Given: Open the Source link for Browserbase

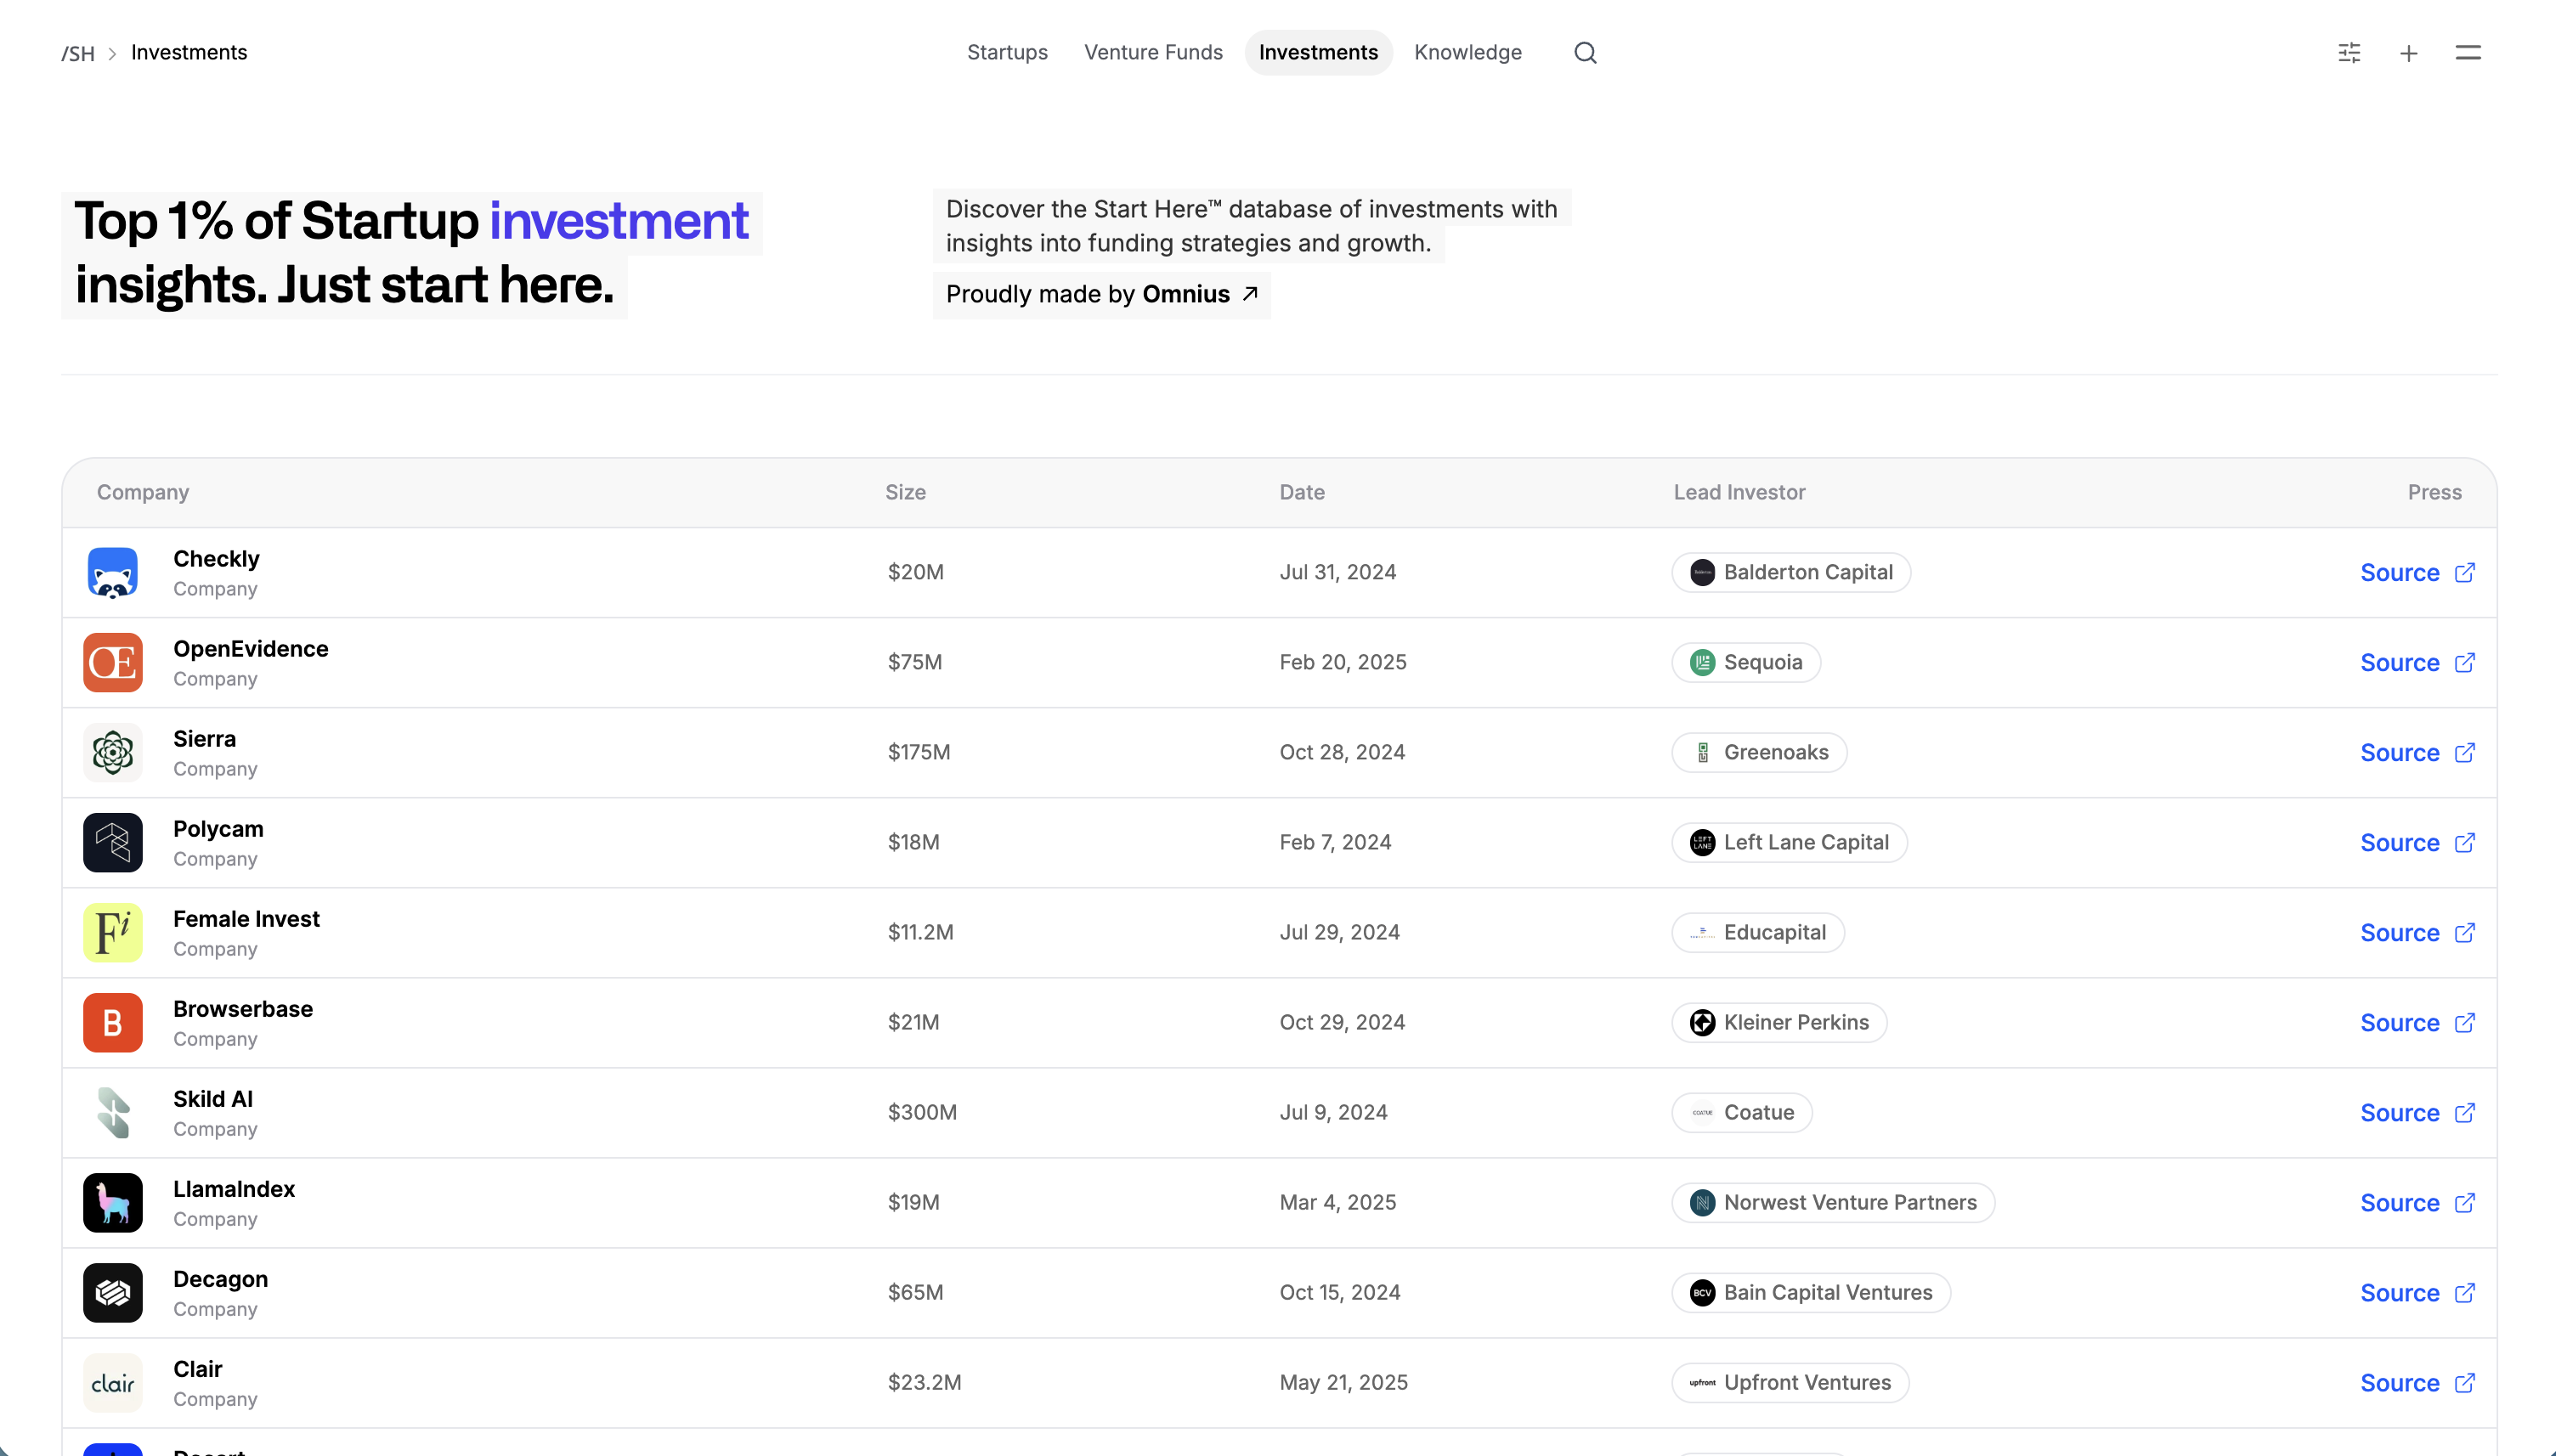Looking at the screenshot, I should coord(2399,1023).
